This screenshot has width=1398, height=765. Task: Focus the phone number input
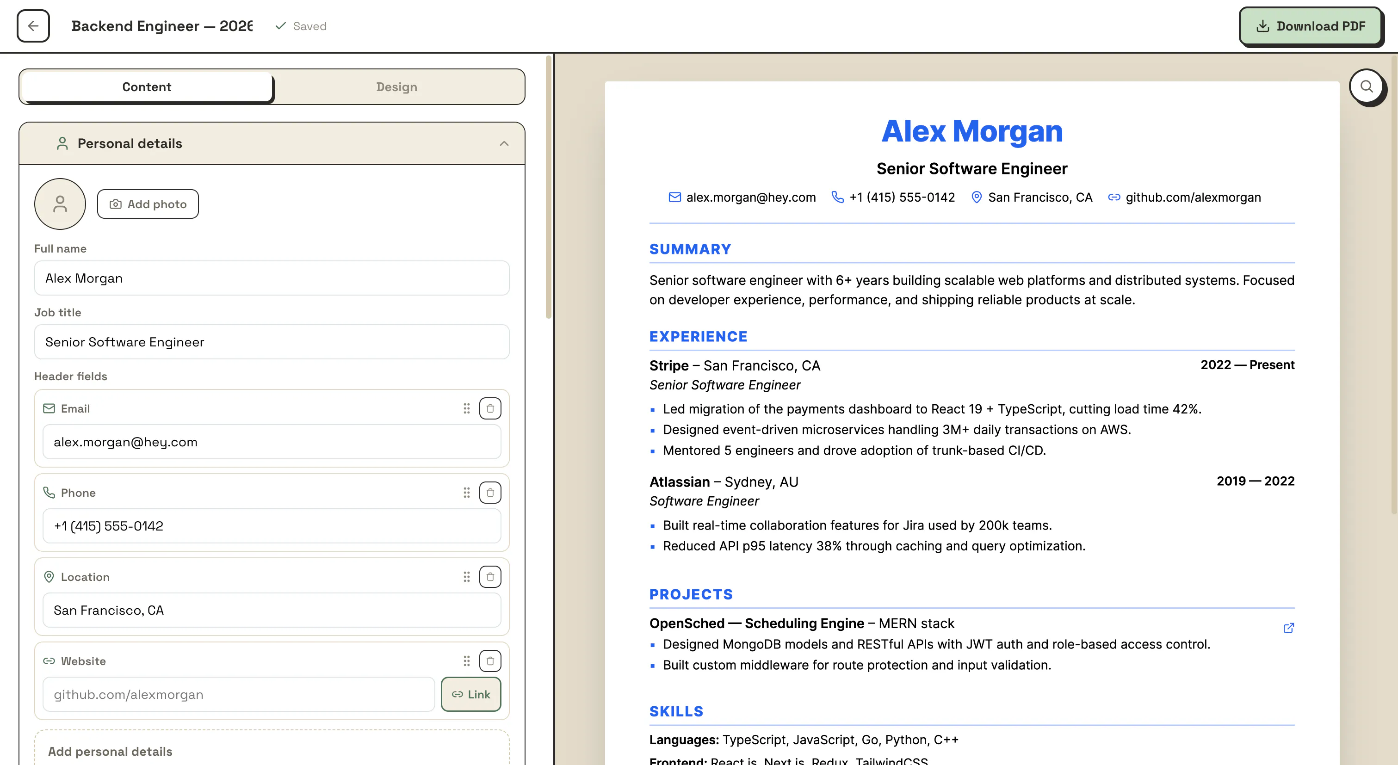(x=272, y=526)
